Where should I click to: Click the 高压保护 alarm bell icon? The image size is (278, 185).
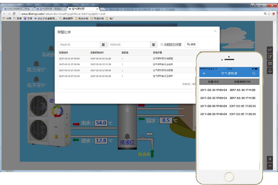(x=36, y=64)
